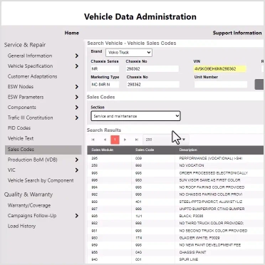Expand VIC submenu
Screen dimensions: 265x265
point(77,170)
